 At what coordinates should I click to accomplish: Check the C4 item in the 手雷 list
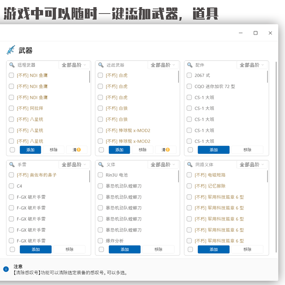click(x=11, y=186)
